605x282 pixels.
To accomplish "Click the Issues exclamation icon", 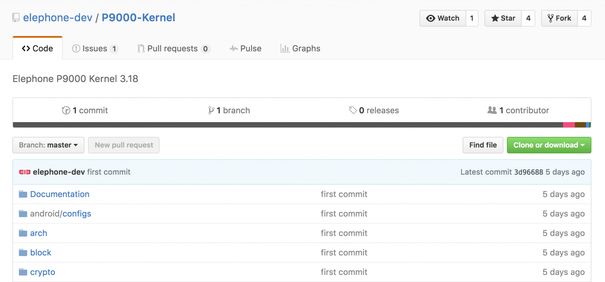I will coord(76,48).
